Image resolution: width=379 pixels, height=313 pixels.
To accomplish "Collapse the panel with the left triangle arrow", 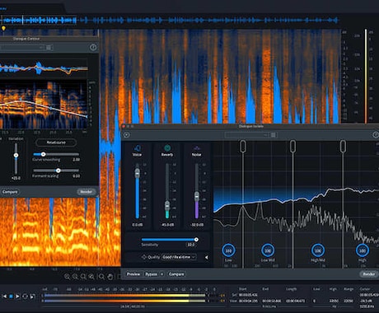I will (206, 257).
